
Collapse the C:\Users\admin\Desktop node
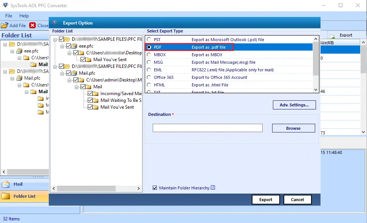click(x=69, y=80)
